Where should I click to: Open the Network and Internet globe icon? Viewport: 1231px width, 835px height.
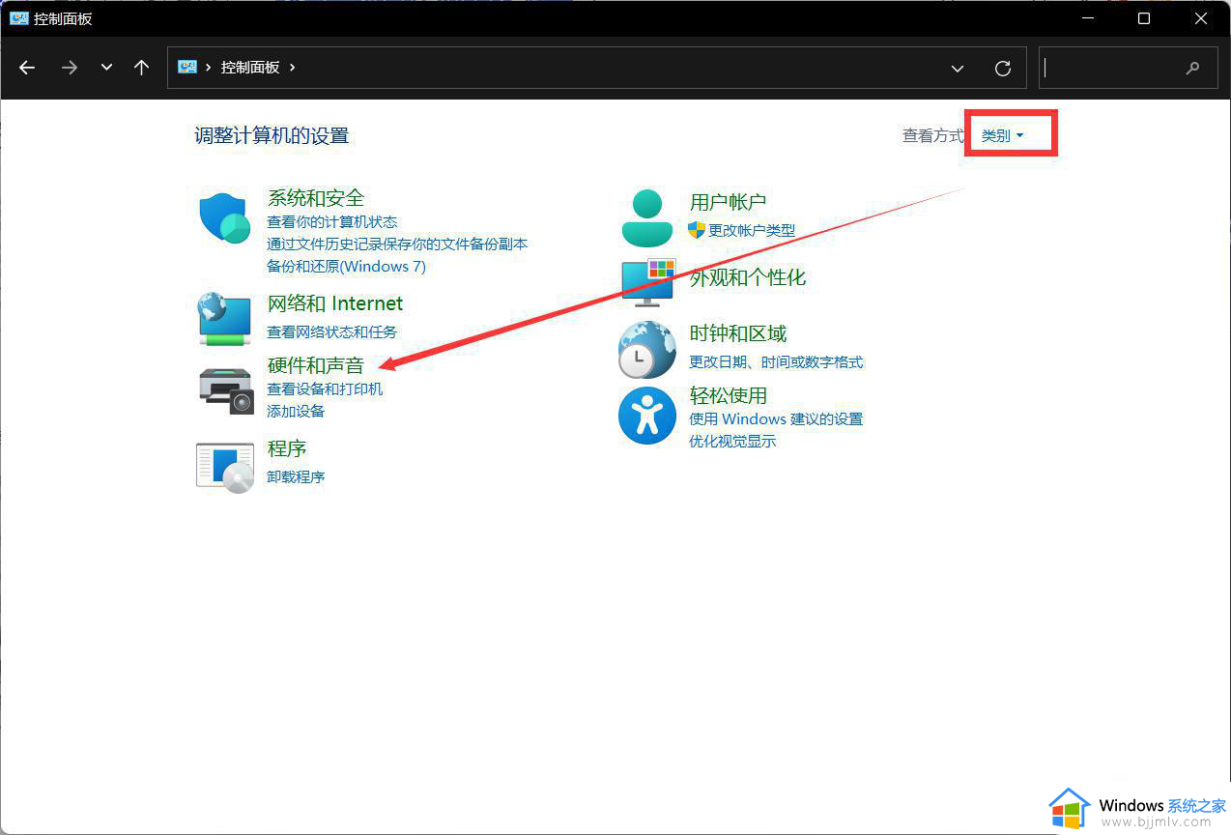225,319
